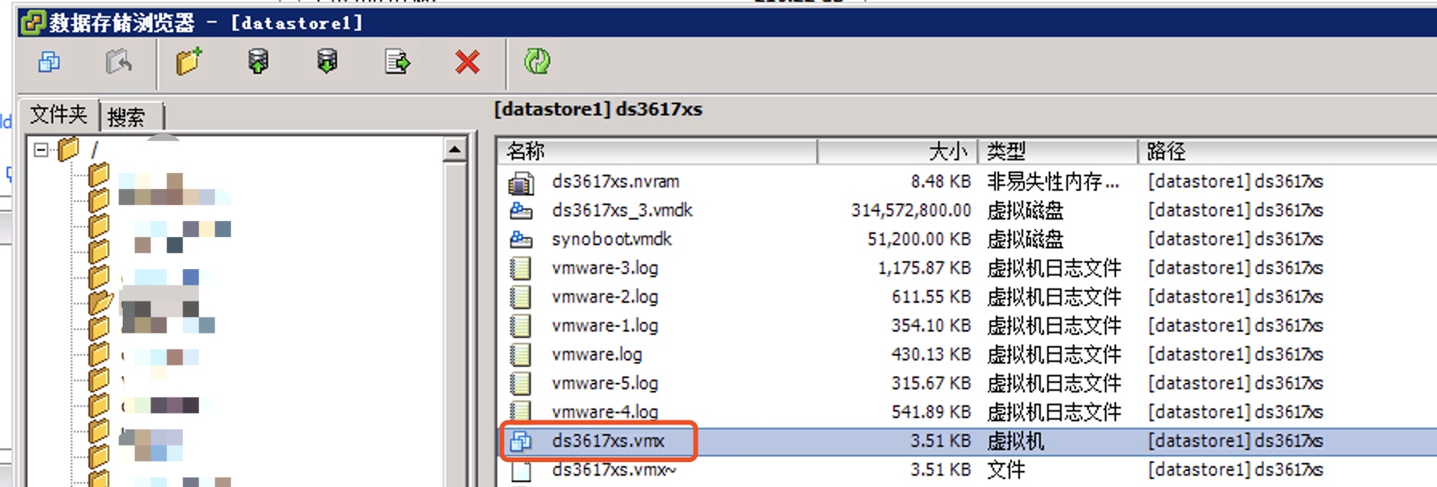Click size value 541.89 KB

click(x=931, y=413)
